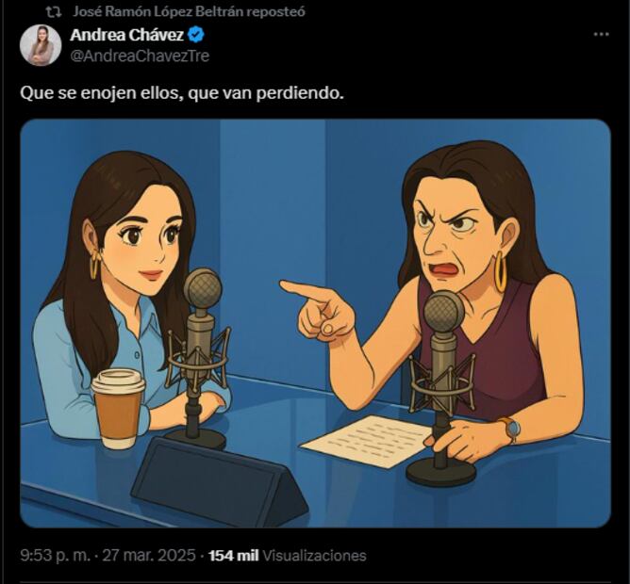The height and width of the screenshot is (584, 630).
Task: Open the cartoon image attachment
Action: coord(315,323)
